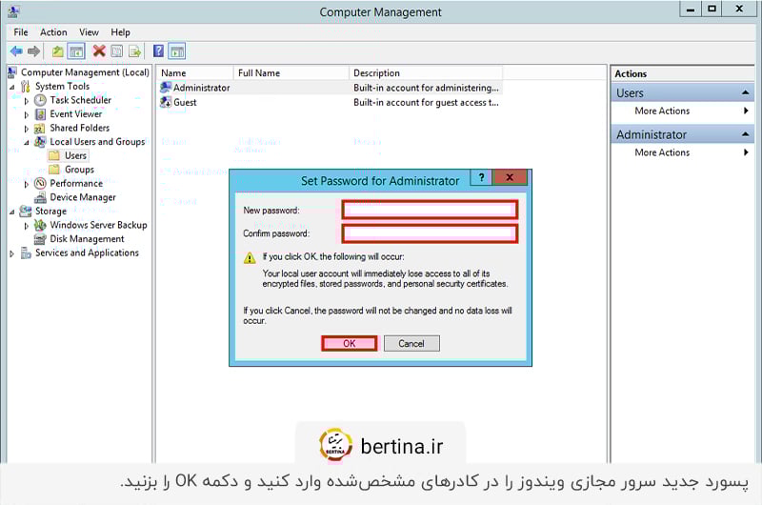762x505 pixels.
Task: Expand the Event Viewer node arrow
Action: pyautogui.click(x=27, y=115)
